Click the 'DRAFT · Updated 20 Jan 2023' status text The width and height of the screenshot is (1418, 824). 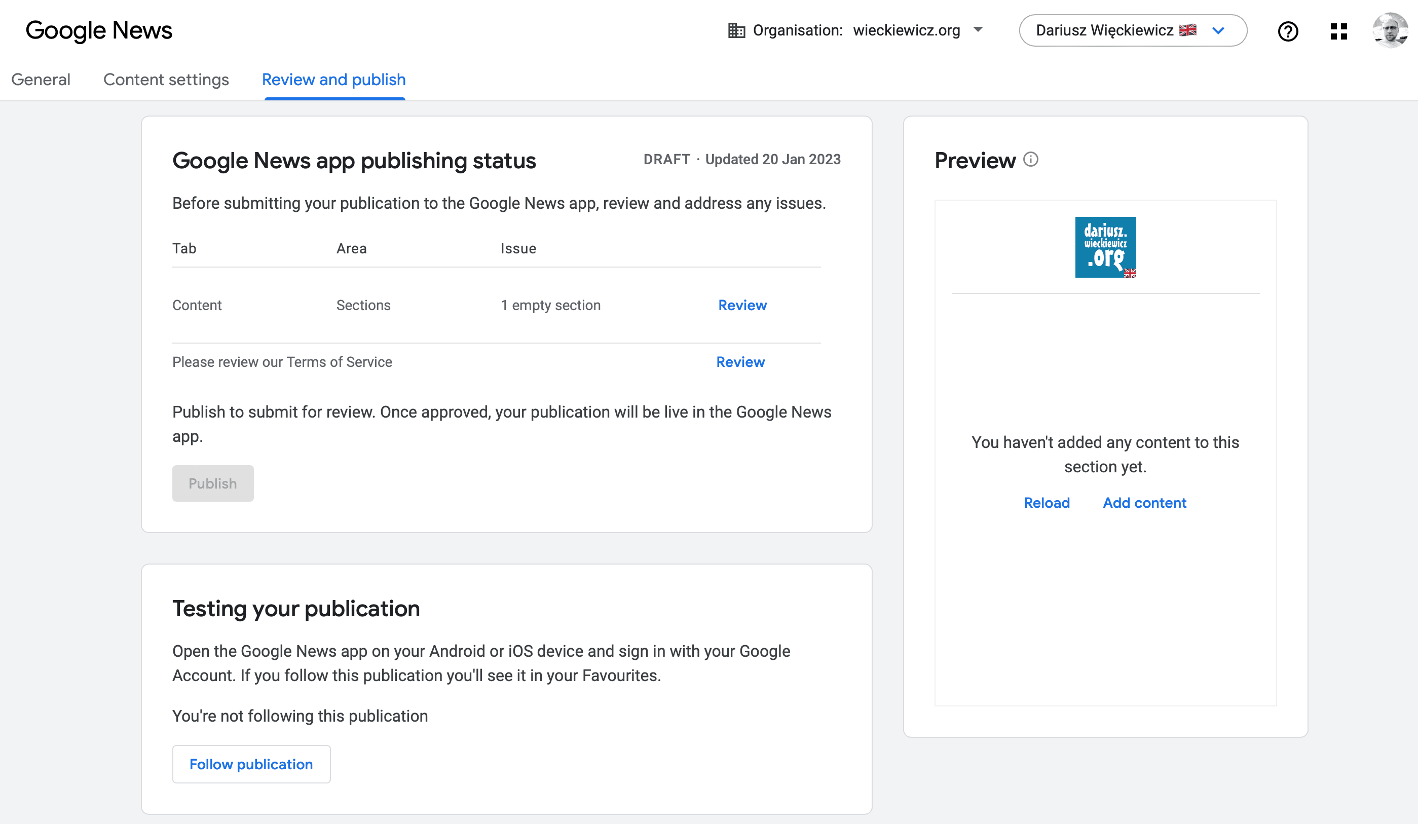(741, 159)
